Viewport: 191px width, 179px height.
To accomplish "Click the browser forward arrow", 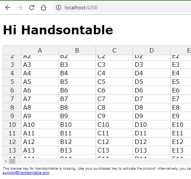I will 20,7.
